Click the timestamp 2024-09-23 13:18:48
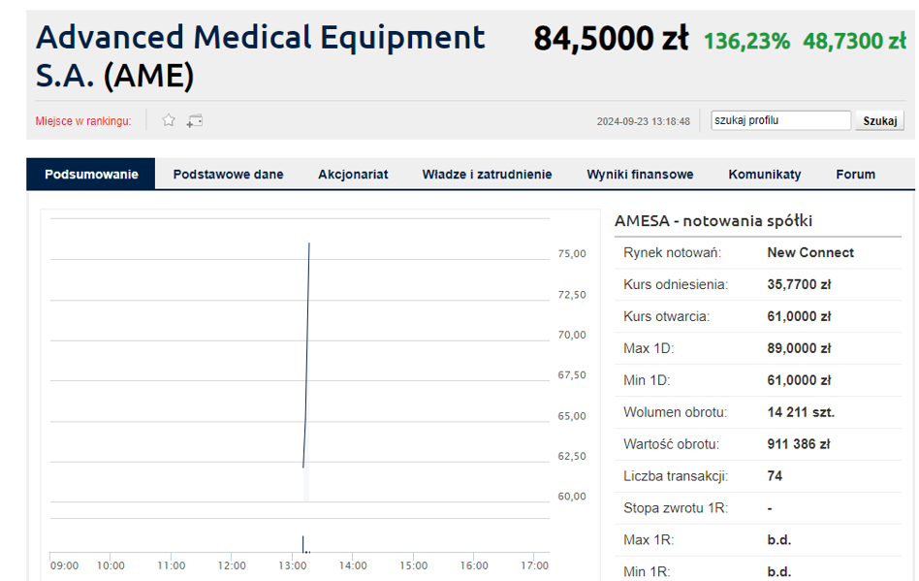Screen dimensions: 919x581 (x=644, y=121)
